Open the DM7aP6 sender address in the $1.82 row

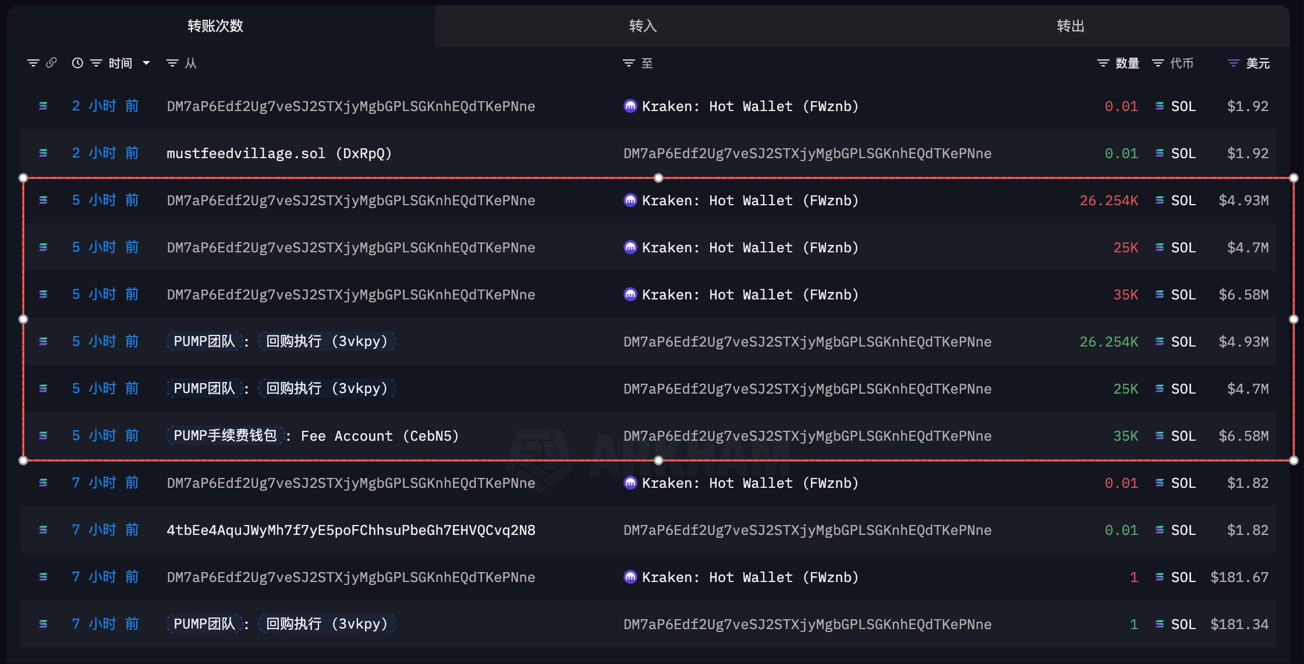[x=351, y=483]
